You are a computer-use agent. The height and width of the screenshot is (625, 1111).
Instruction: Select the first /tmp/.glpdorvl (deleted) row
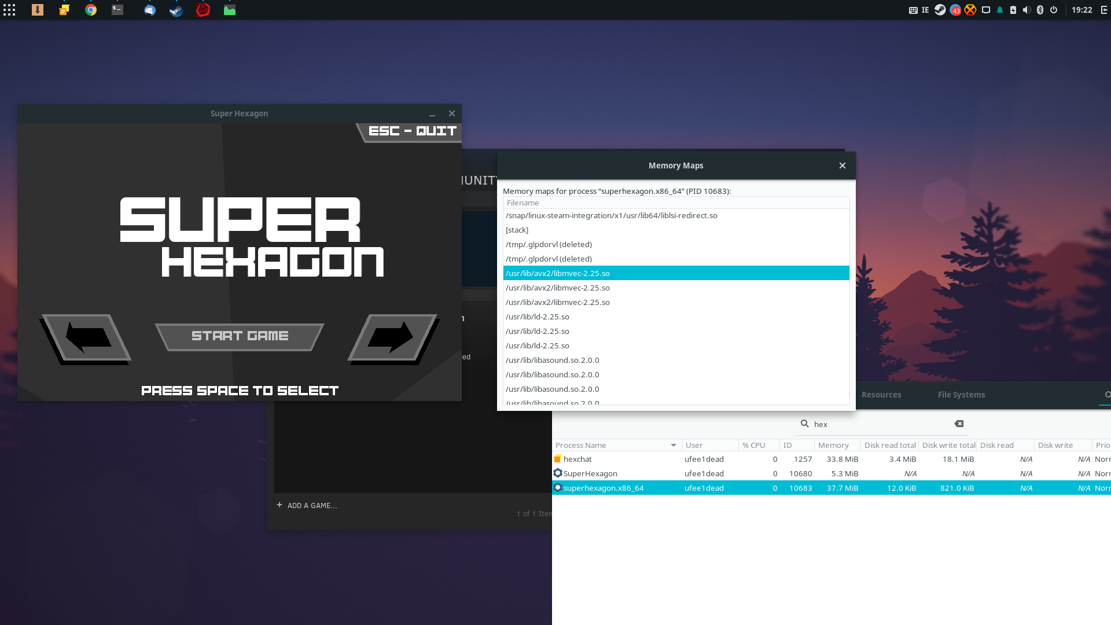(676, 244)
